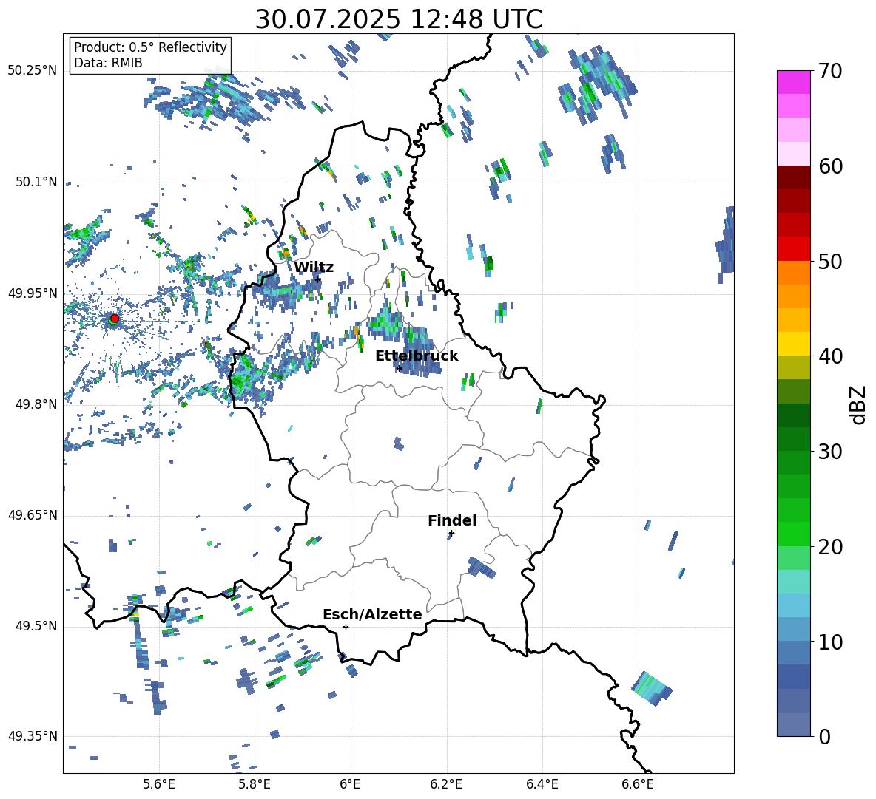Click the radar echo cell above Ettelbruck label
Viewport: 876px width, 799px height.
(385, 322)
